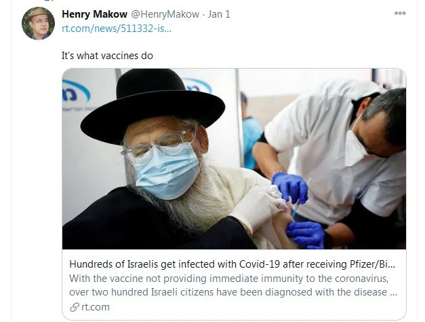Image resolution: width=425 pixels, height=322 pixels.
Task: Open the Jan 1 timestamp permalink
Action: 219,14
